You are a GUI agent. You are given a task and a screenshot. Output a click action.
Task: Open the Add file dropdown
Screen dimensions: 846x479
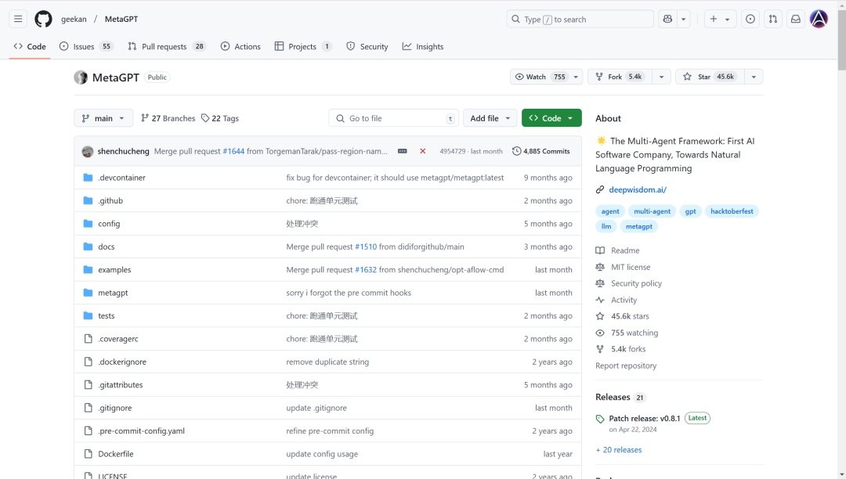coord(490,118)
